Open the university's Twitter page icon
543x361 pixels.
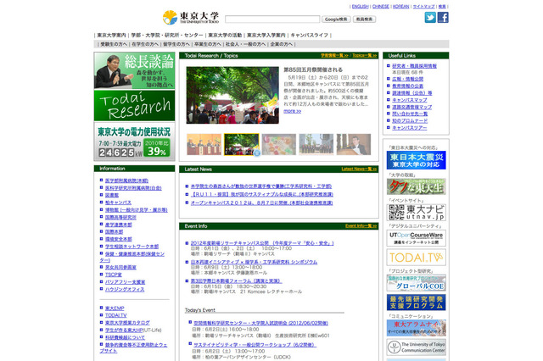430,17
